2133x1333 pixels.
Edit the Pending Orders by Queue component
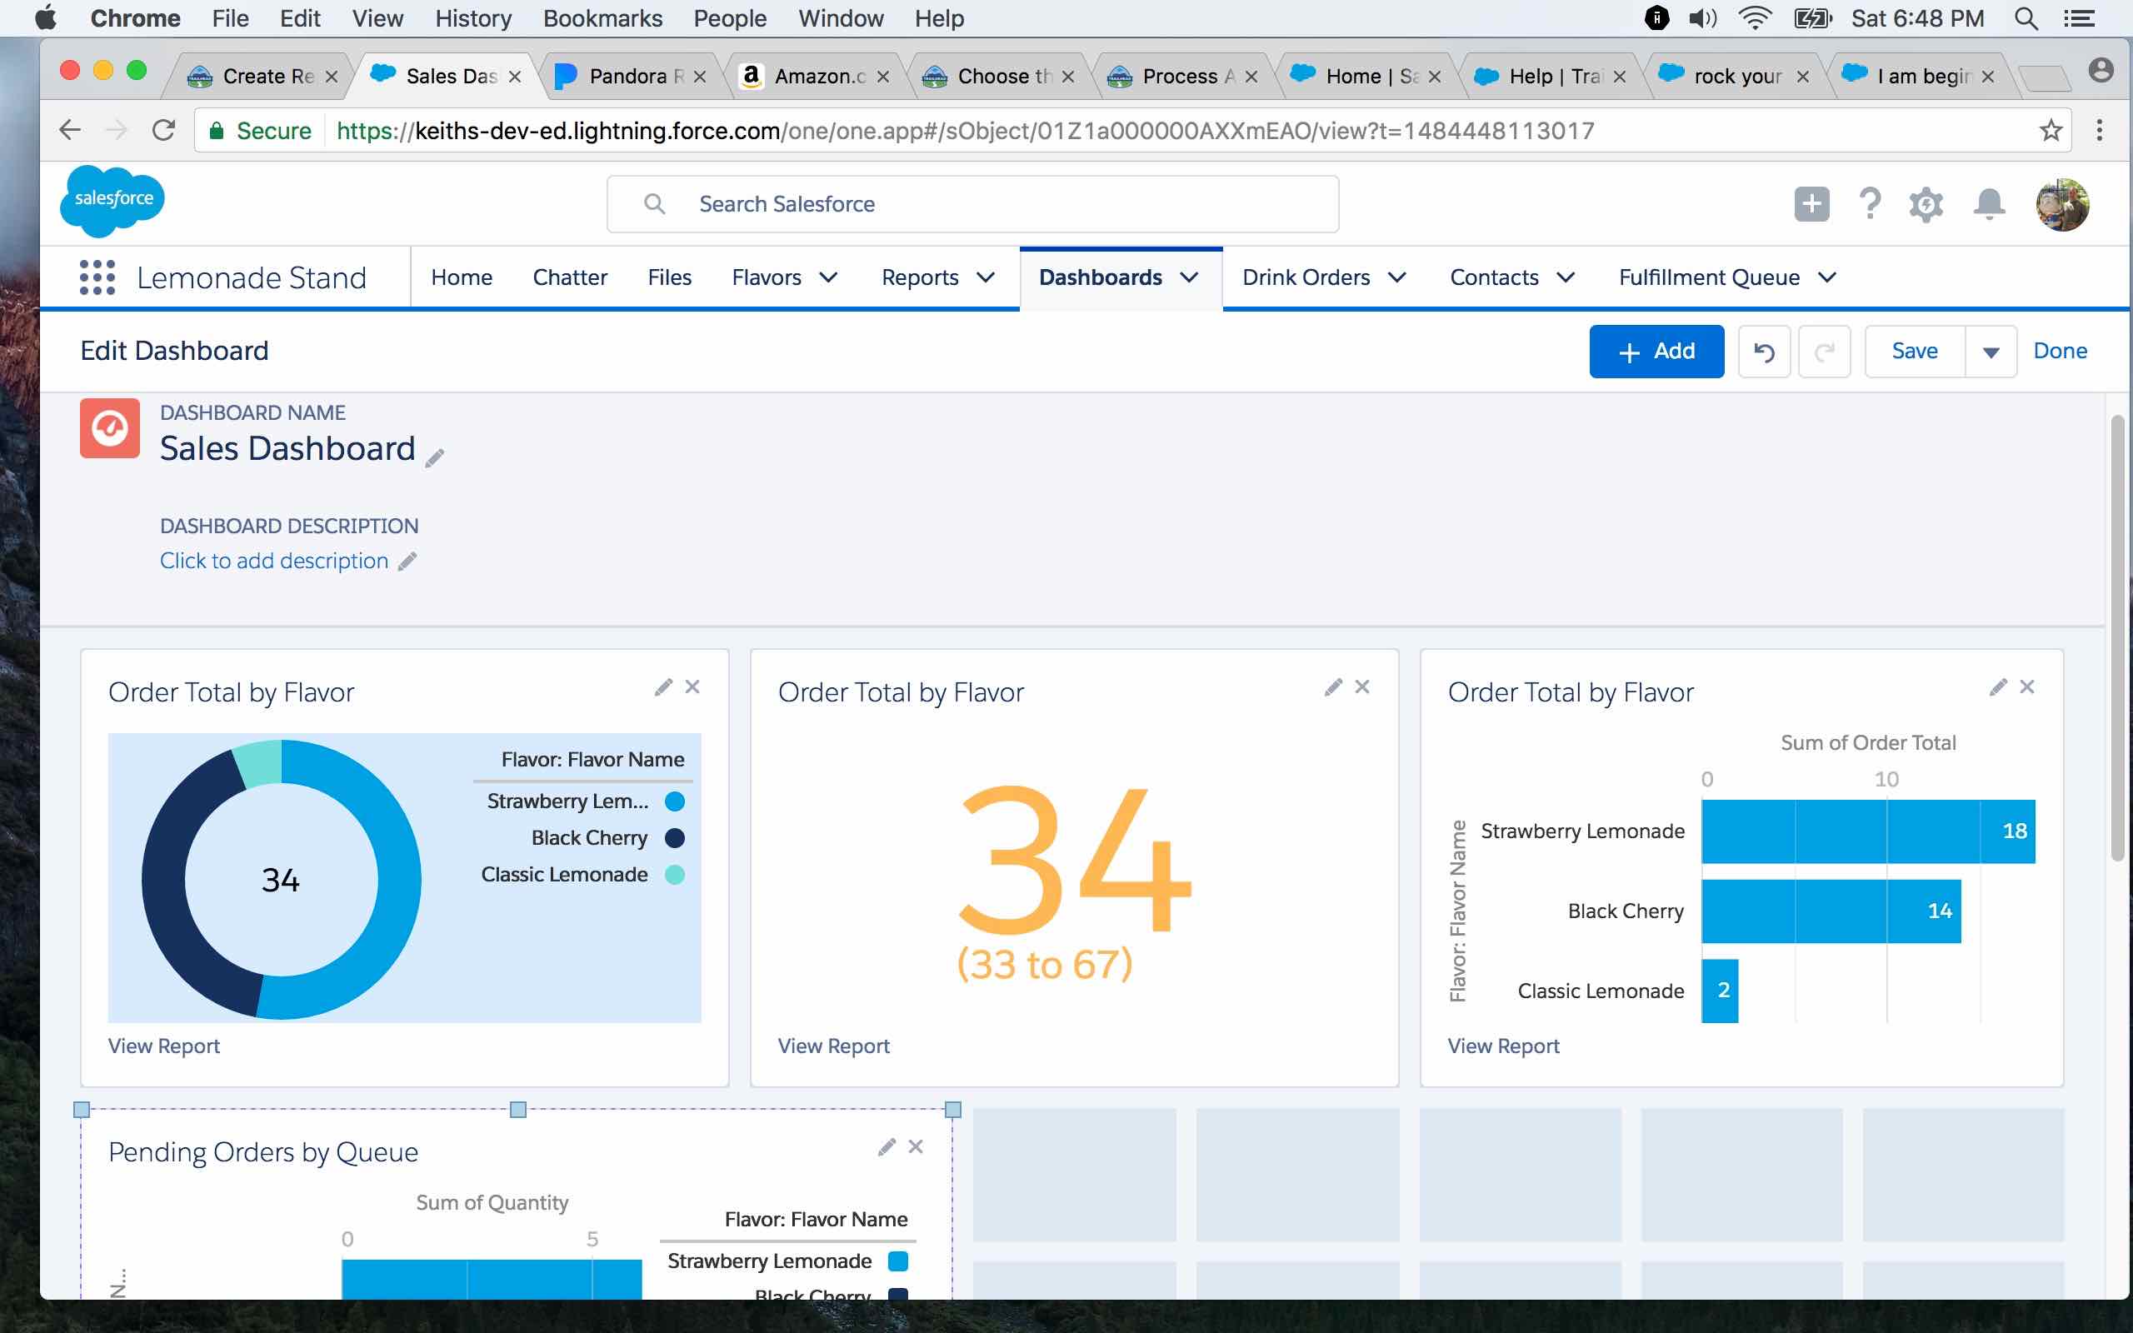click(887, 1146)
